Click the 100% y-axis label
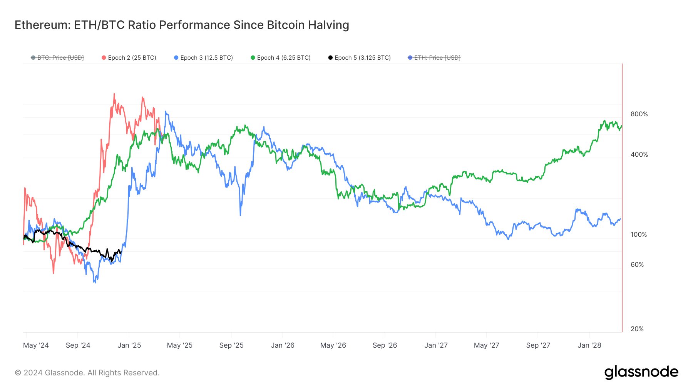The image size is (693, 390). pos(639,234)
